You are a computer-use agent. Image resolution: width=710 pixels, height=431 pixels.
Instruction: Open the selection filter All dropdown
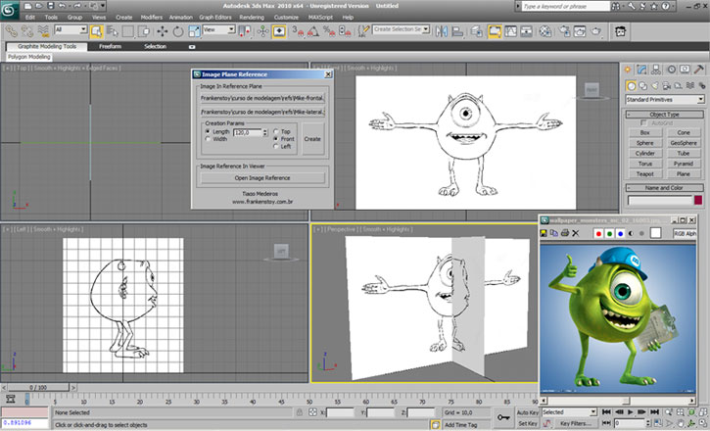click(71, 29)
